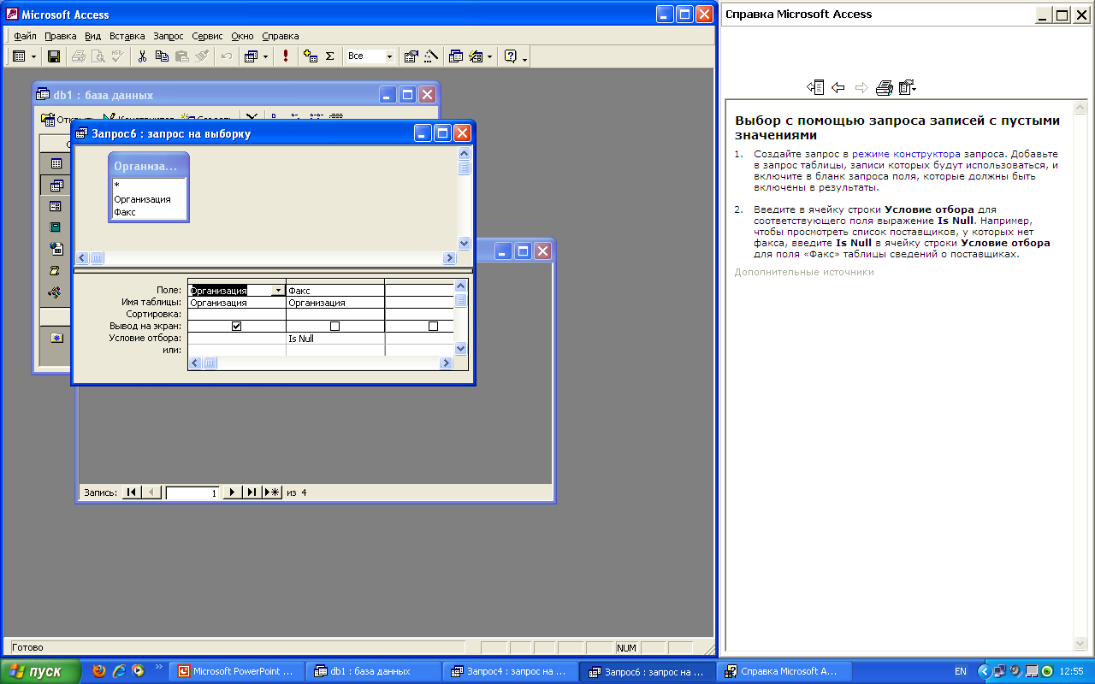Click the Help question mark toolbar icon

[x=511, y=56]
